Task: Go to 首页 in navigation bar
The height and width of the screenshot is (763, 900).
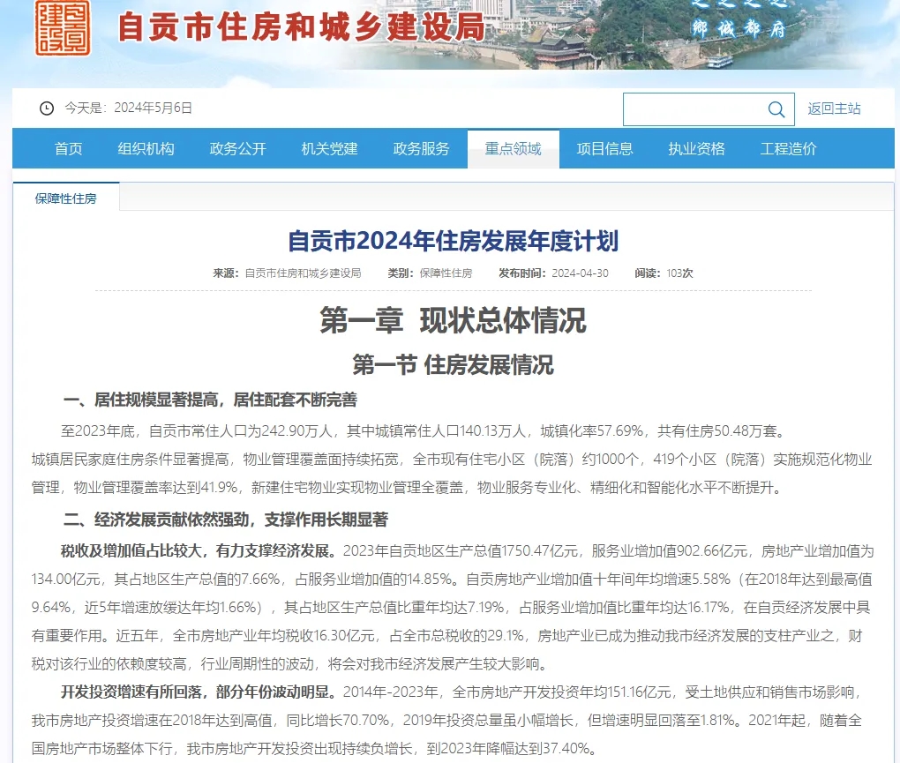Action: 69,148
